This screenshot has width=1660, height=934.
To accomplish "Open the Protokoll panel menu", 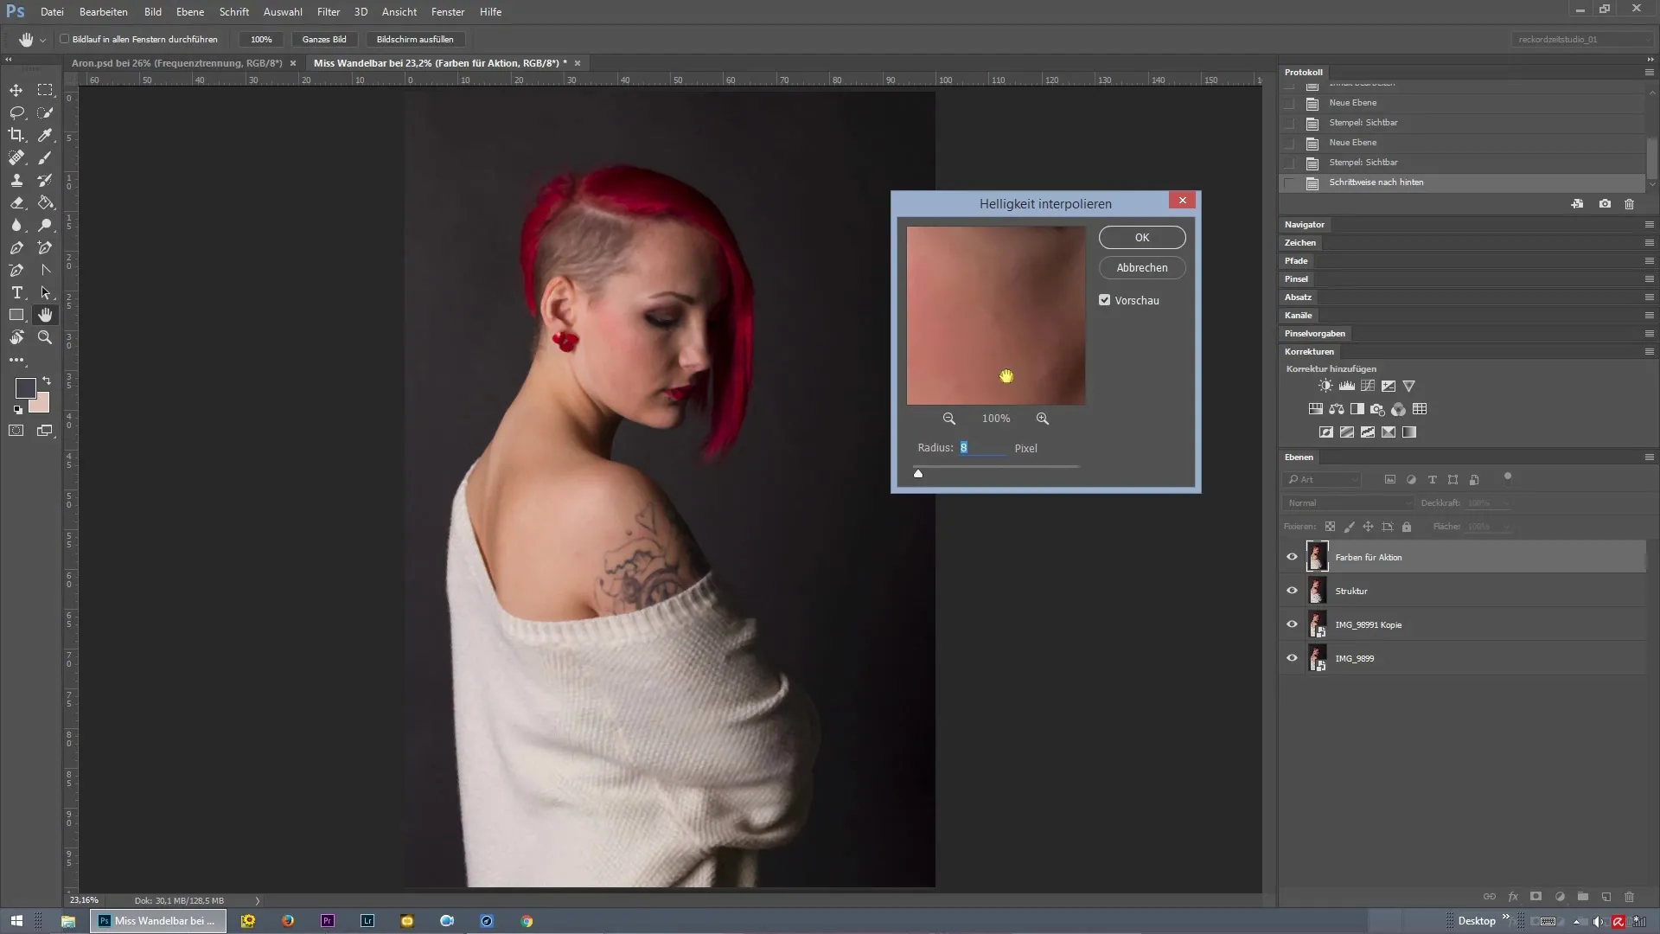I will (1649, 73).
